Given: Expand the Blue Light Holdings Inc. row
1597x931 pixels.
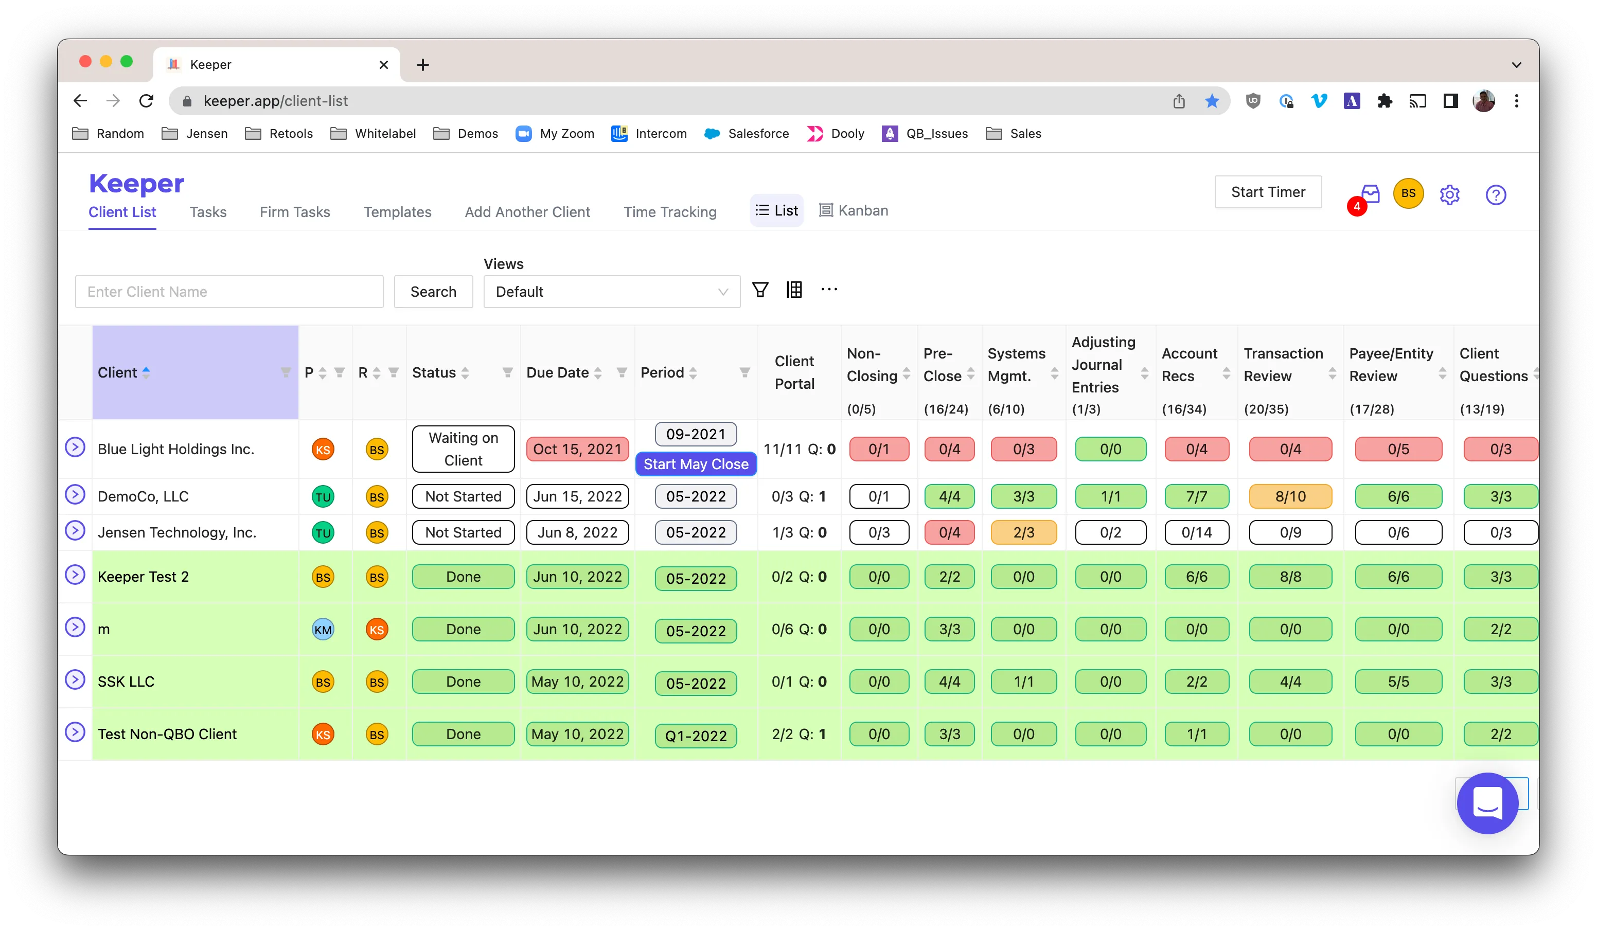Looking at the screenshot, I should tap(75, 447).
